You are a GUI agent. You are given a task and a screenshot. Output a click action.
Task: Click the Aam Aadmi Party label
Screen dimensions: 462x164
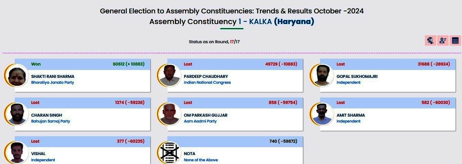coord(200,121)
